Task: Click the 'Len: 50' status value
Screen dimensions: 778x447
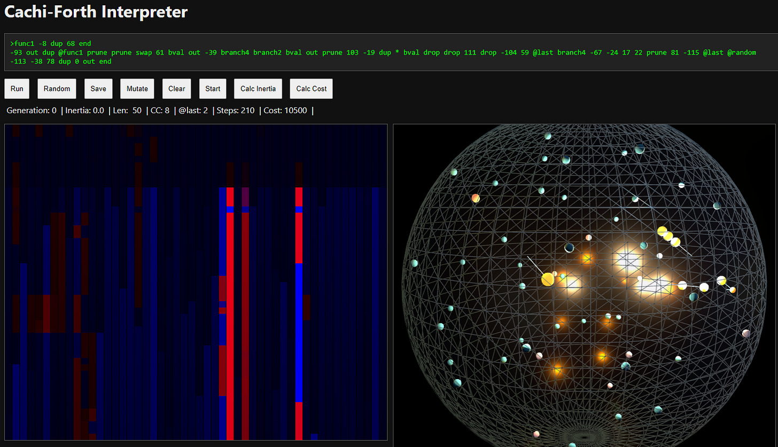Action: [x=127, y=111]
